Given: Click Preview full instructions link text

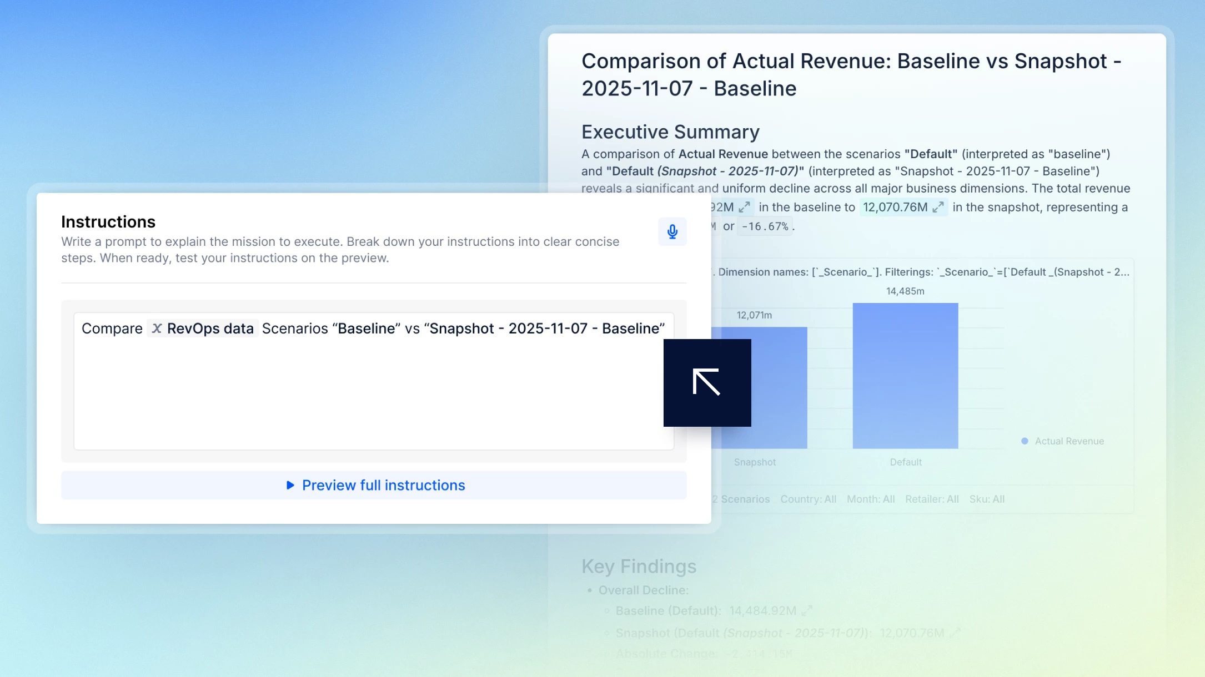Looking at the screenshot, I should (x=383, y=486).
